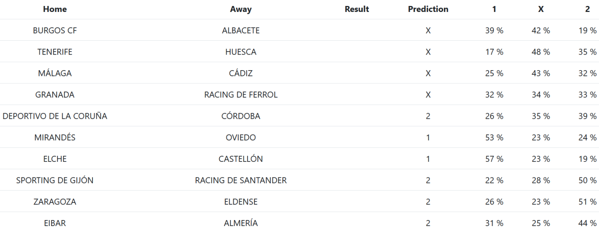This screenshot has width=599, height=232.
Task: Select the MIRANDÉS home team cell
Action: [x=55, y=137]
